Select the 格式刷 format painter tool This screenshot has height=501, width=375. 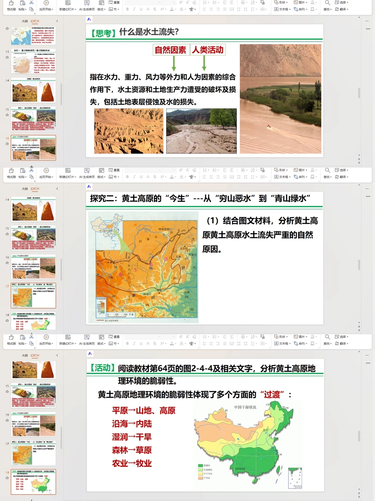(10, 5)
